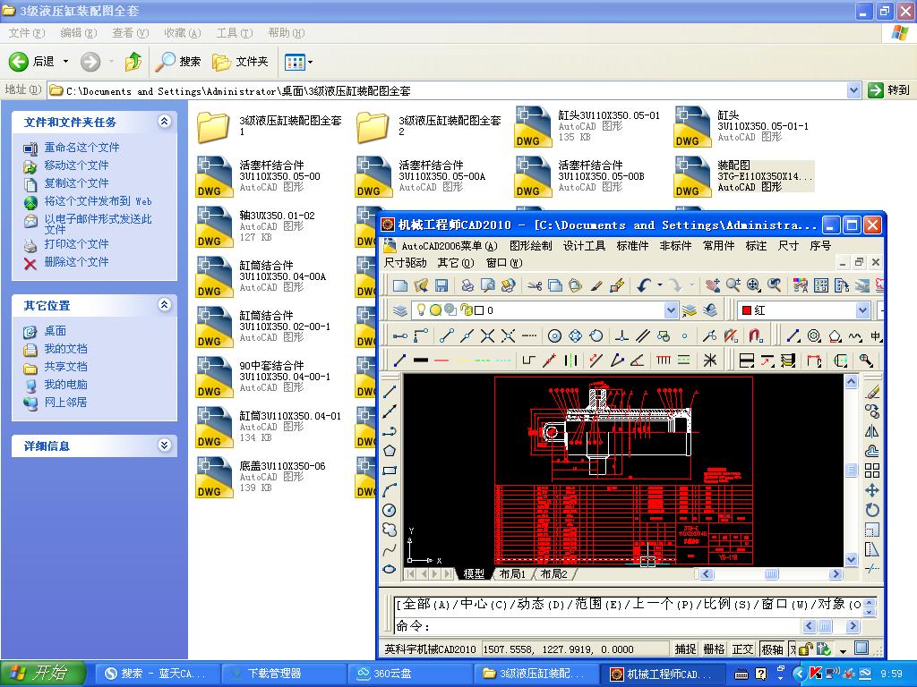Open the 图形绘制 menu
This screenshot has height=687, width=917.
tap(530, 246)
